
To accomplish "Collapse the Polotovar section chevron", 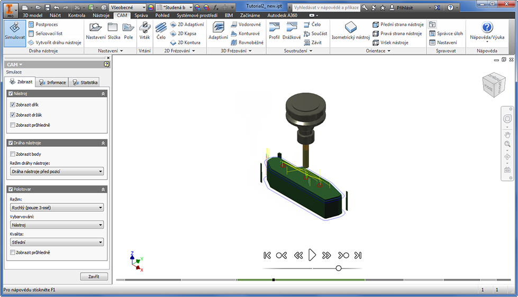I will point(103,189).
